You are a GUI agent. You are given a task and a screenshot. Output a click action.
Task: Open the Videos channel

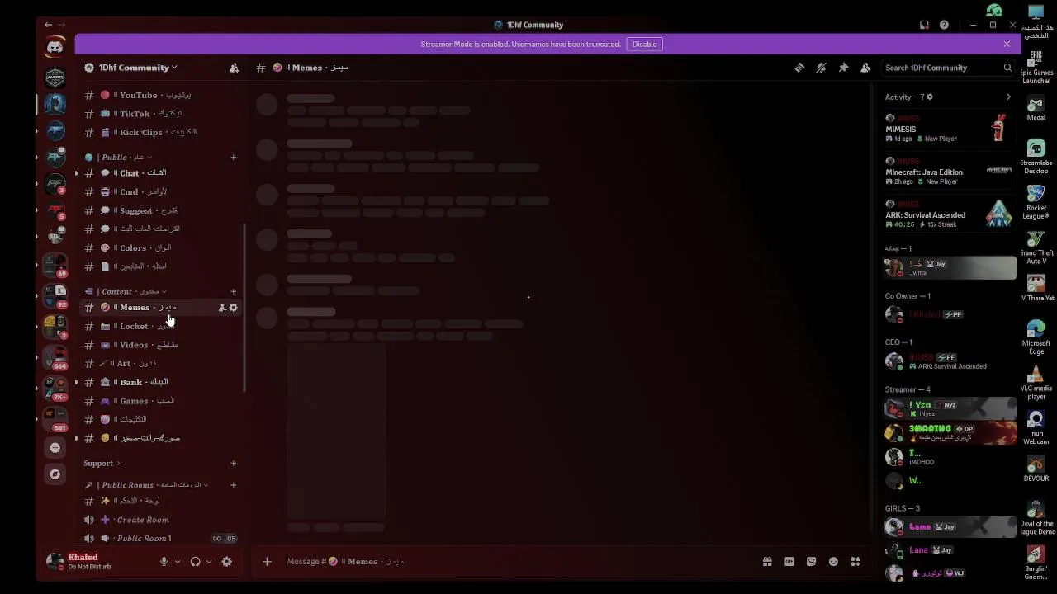pyautogui.click(x=160, y=345)
